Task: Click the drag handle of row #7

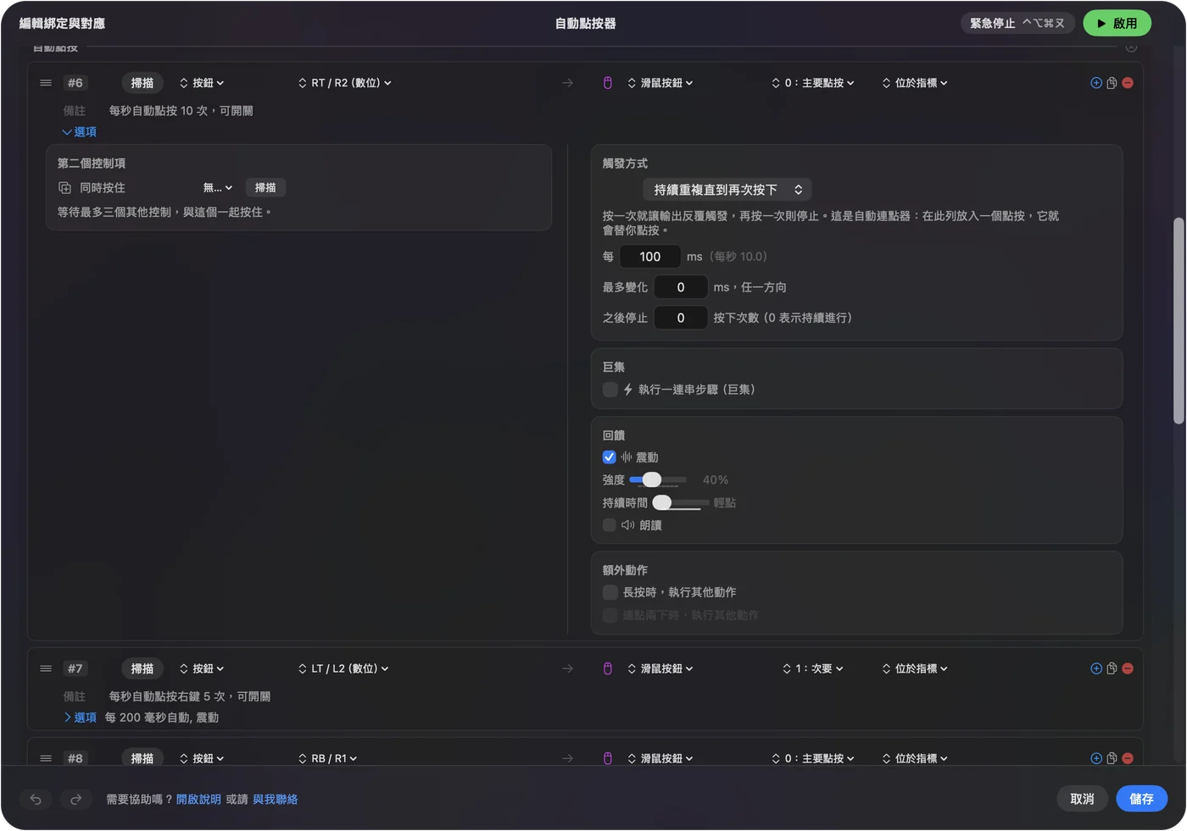Action: 46,668
